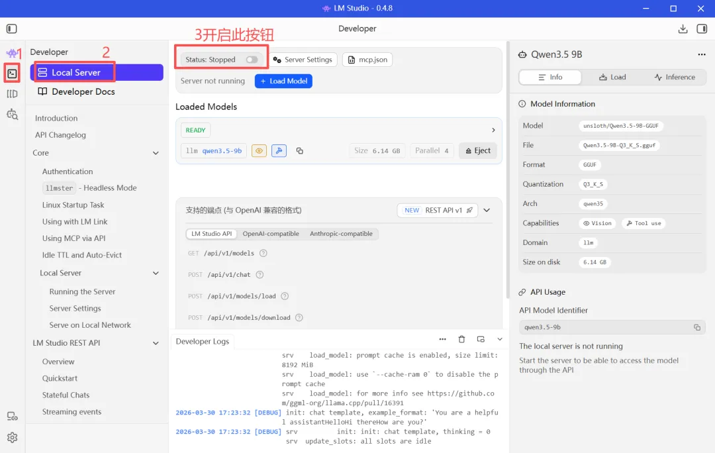Show help for POST /api/v1/chat endpoint
Image resolution: width=715 pixels, height=453 pixels.
click(260, 275)
